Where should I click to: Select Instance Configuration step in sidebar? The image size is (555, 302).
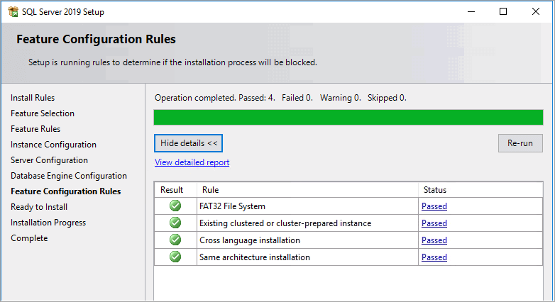coord(53,145)
